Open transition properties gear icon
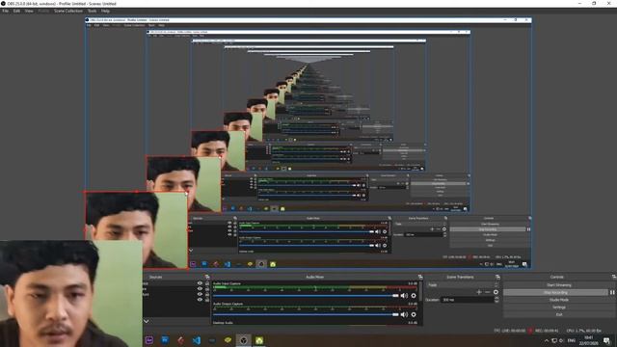The image size is (617, 347). [496, 292]
